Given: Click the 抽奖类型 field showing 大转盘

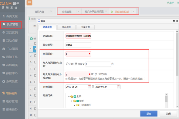Looking at the screenshot, I should click(78, 45).
